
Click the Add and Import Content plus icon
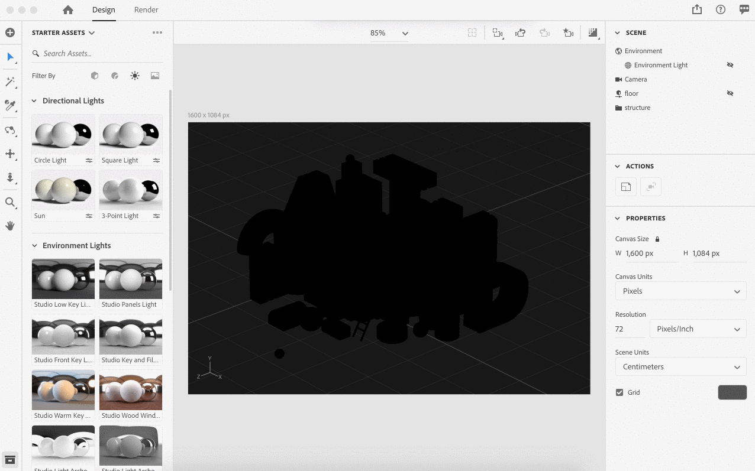[x=10, y=33]
